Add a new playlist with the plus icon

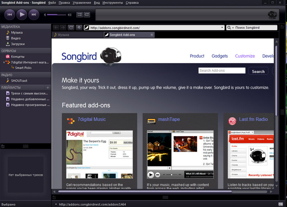coord(48,88)
